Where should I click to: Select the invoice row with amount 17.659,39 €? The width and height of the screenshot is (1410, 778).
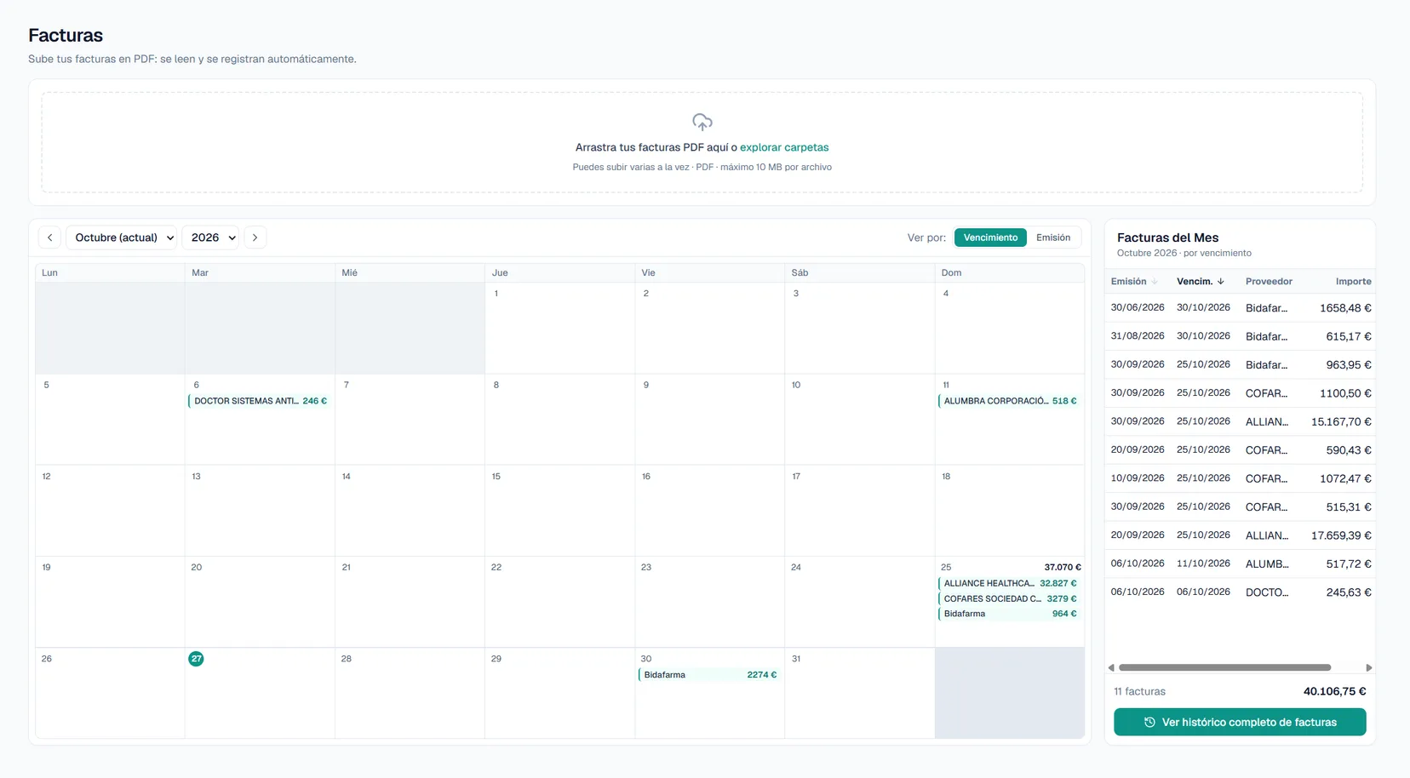click(1240, 535)
